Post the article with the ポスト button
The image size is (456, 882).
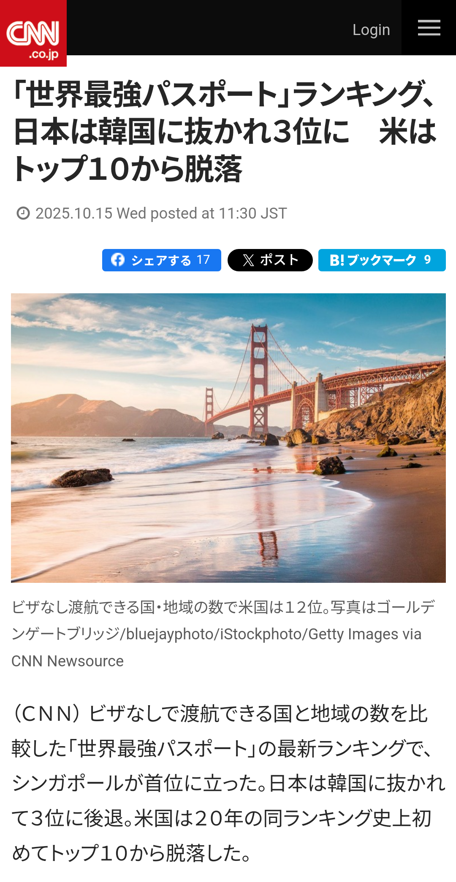tap(270, 260)
